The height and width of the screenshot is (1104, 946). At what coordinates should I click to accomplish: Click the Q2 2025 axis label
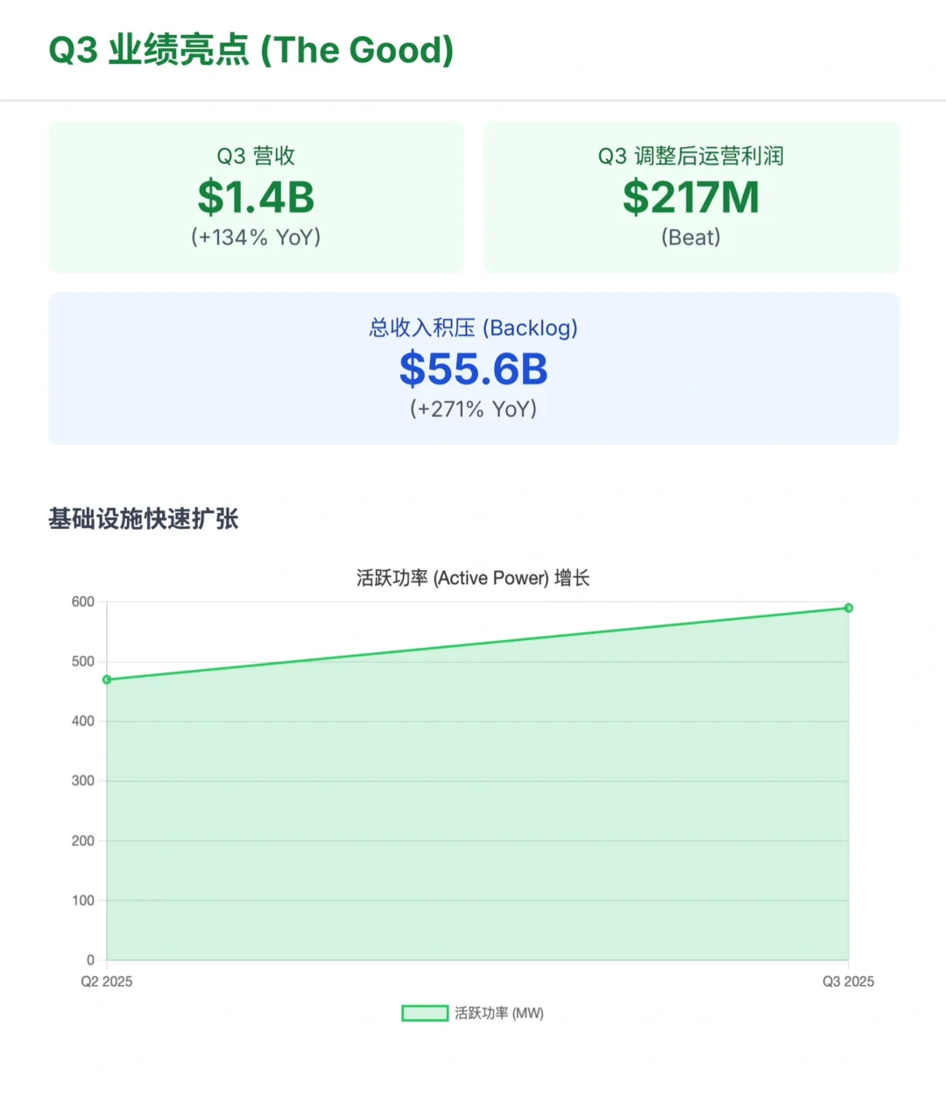(x=106, y=981)
